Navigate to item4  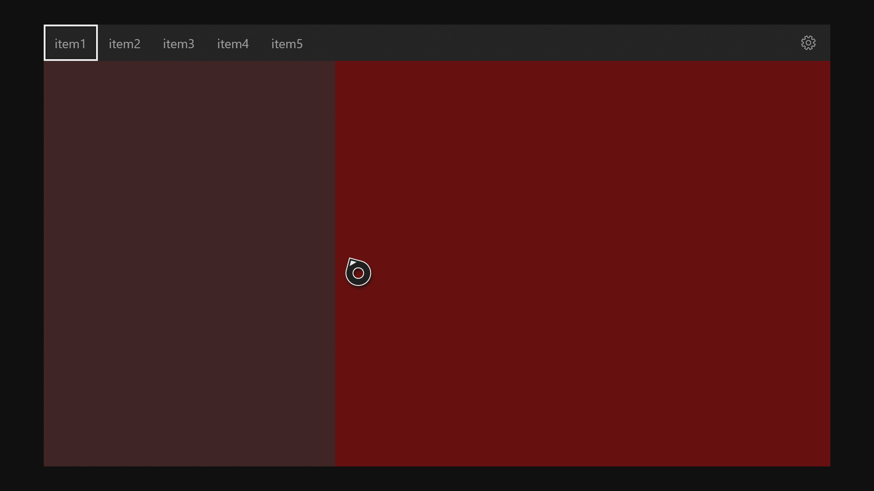click(x=233, y=44)
